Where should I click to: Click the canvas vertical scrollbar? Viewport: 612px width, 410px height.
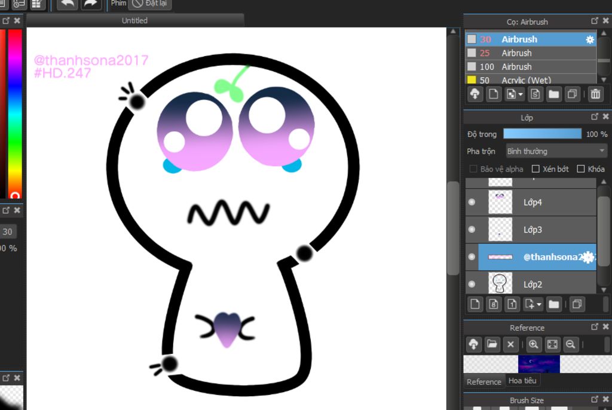(x=453, y=228)
